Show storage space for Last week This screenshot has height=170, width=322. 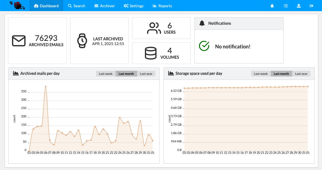(261, 74)
